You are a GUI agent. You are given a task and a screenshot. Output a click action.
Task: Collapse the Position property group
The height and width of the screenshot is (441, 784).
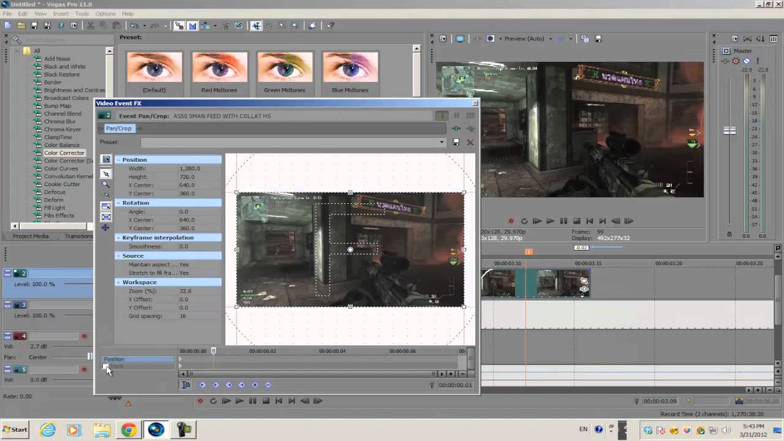[118, 159]
